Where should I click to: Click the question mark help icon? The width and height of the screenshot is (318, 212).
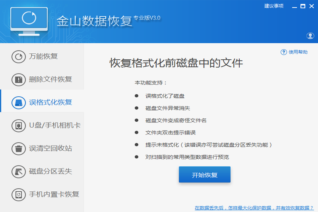(283, 52)
